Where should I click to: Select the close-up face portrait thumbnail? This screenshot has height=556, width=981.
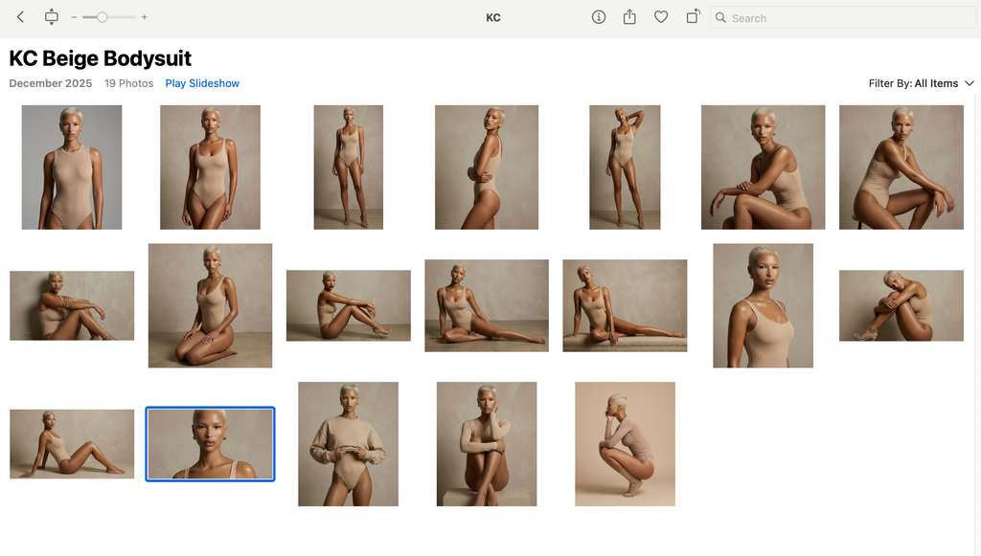click(x=210, y=443)
